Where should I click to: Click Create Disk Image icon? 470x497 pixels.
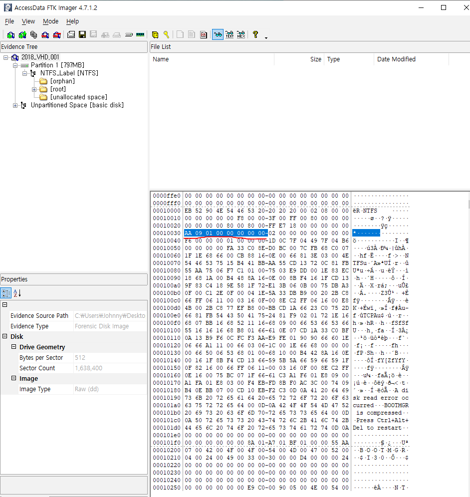pos(71,34)
